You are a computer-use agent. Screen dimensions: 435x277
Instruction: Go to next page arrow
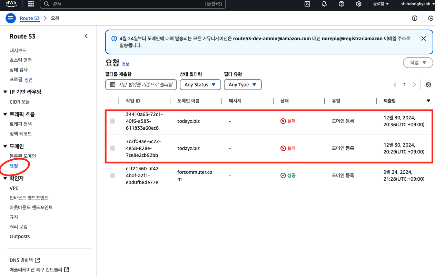coord(414,85)
